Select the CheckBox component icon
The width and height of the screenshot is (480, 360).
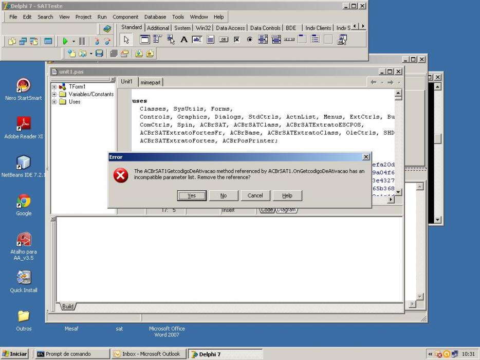[236, 40]
